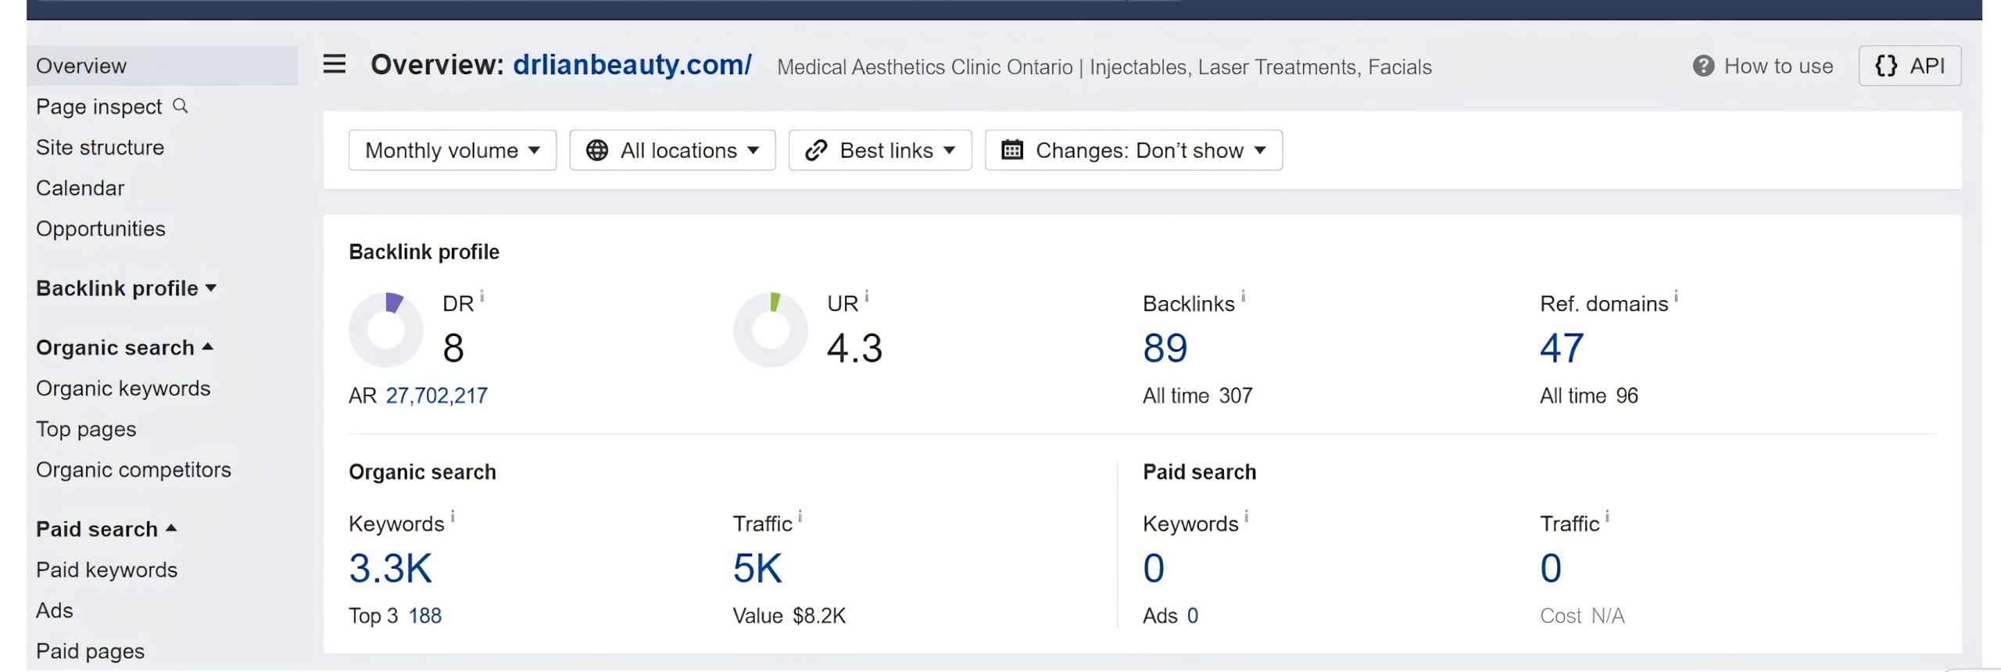Image resolution: width=2001 pixels, height=672 pixels.
Task: Open Paid keywords in the sidebar
Action: click(107, 570)
